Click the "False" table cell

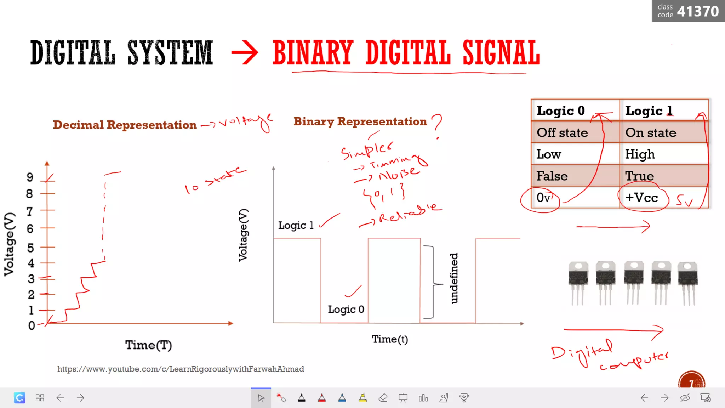575,176
